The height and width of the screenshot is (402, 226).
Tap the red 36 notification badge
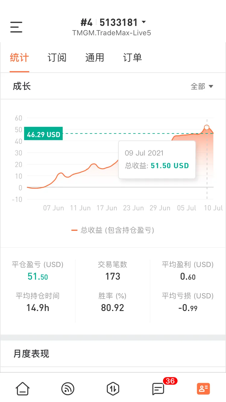point(170,381)
